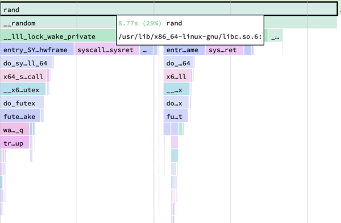Click the truncated '…' frame after syscall…sysret
Viewport: 341px width, 223px height.
(146, 49)
